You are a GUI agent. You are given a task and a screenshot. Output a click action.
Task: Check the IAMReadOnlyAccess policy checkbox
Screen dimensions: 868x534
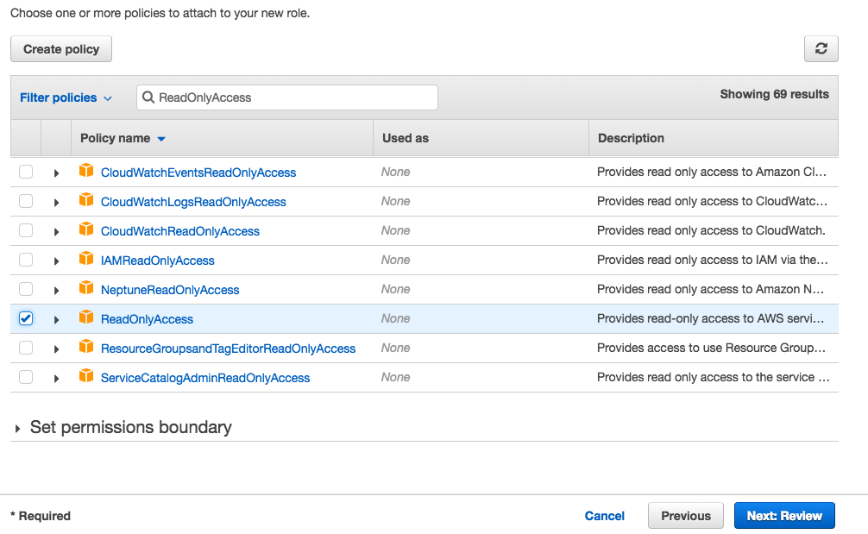26,260
